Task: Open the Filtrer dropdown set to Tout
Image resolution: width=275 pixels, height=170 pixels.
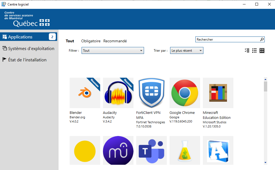Action: pyautogui.click(x=113, y=51)
